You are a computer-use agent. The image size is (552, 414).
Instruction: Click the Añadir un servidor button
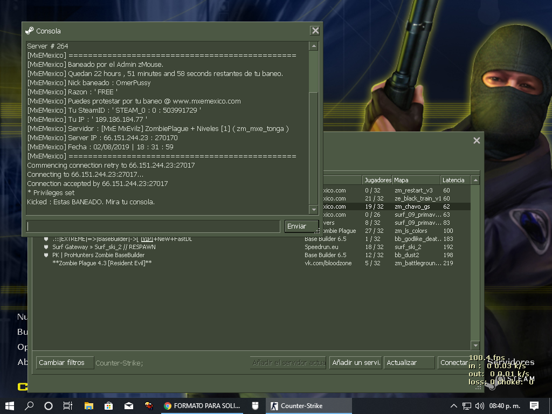[356, 363]
